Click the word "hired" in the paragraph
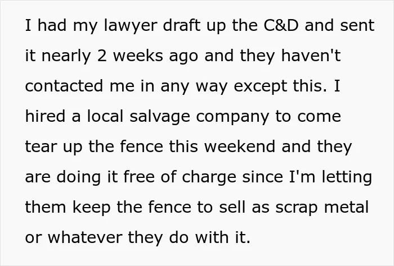Viewport: 394px width, 266px height. 45,116
